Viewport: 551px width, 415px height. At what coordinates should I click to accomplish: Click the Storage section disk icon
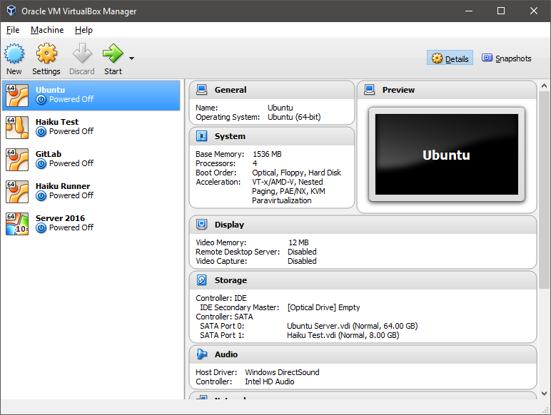click(202, 280)
